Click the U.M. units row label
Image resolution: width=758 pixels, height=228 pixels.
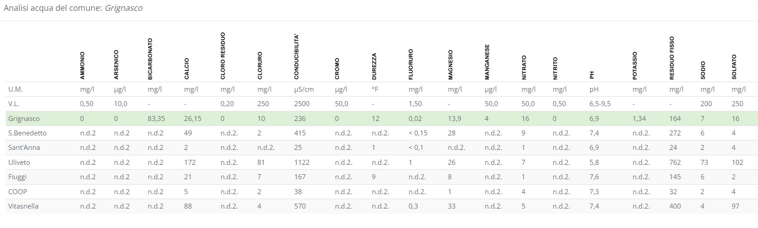point(15,89)
